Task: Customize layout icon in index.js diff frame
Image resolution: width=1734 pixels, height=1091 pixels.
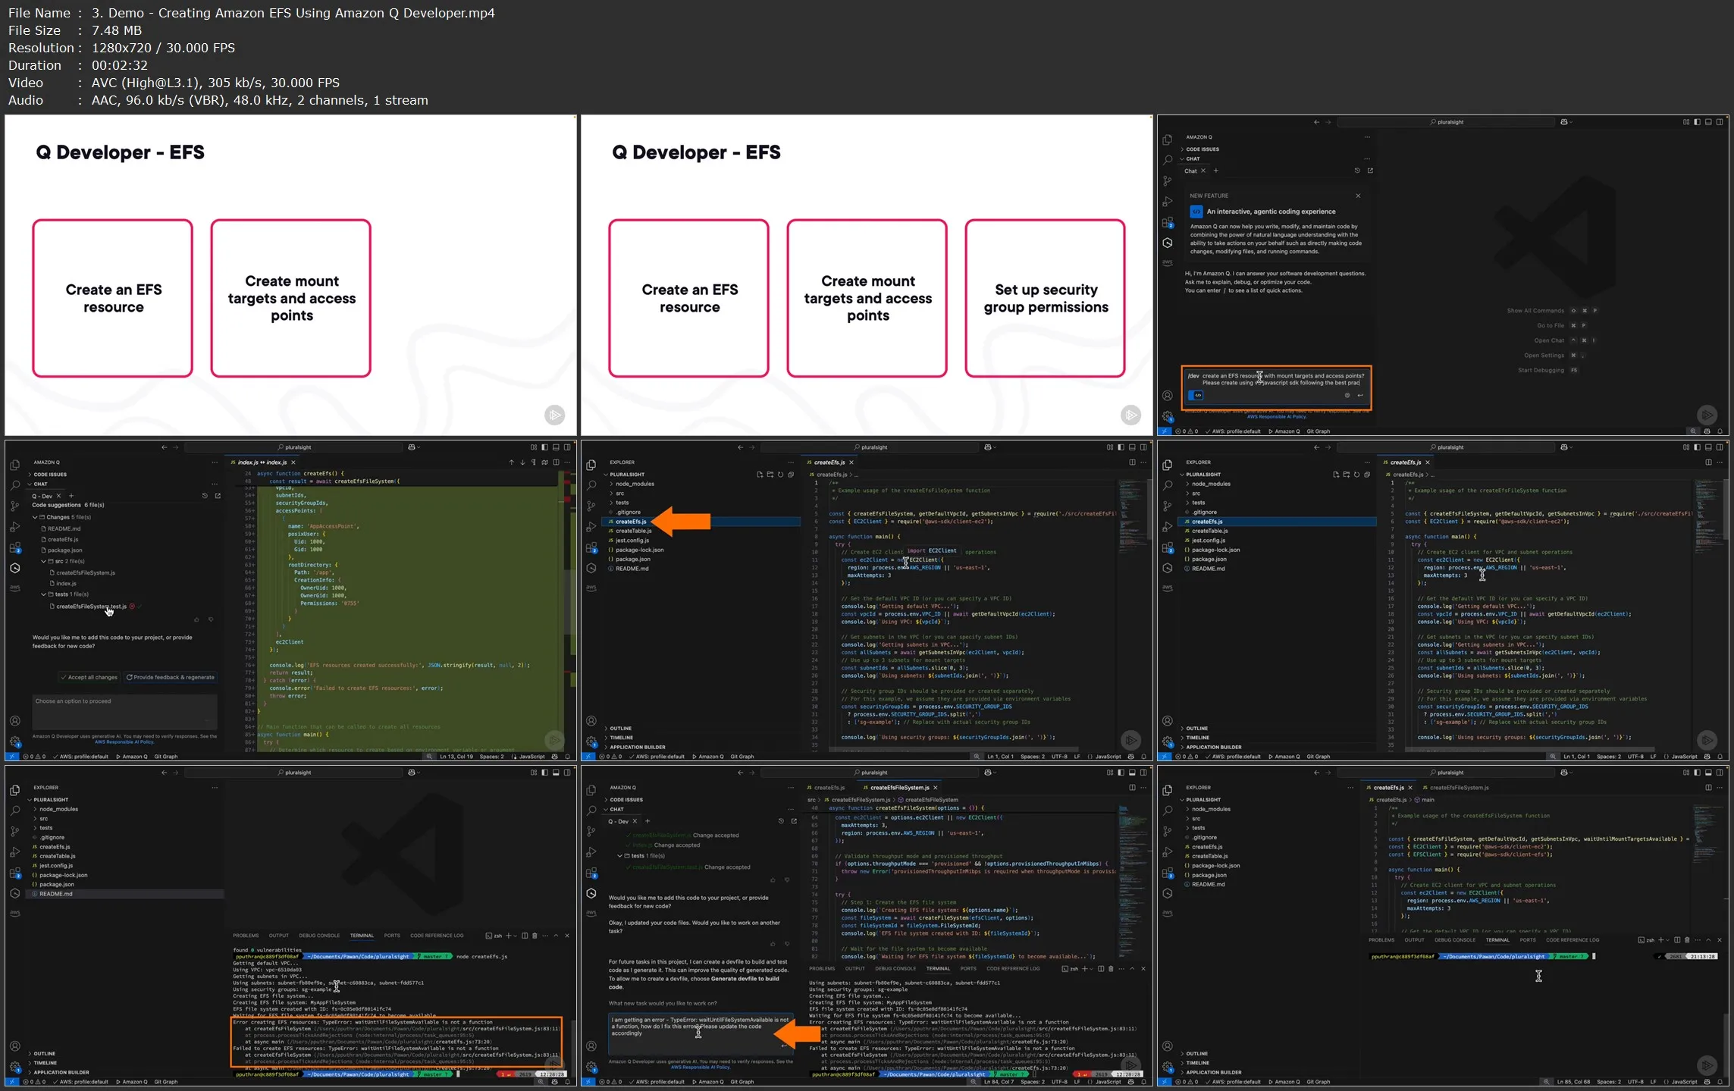Action: pos(534,447)
